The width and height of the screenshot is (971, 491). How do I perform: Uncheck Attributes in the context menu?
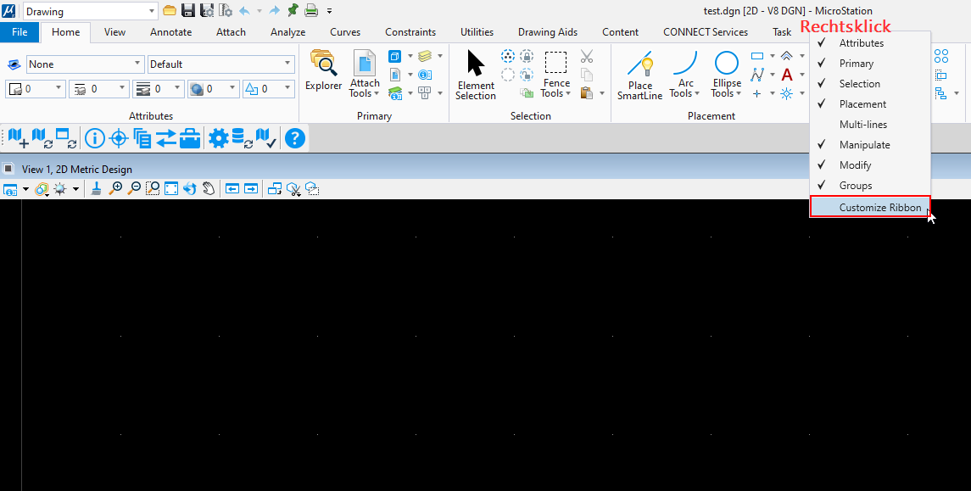click(x=861, y=43)
